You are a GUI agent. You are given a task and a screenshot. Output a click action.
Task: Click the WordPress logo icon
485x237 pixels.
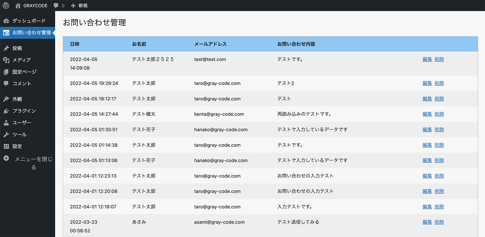coord(6,5)
